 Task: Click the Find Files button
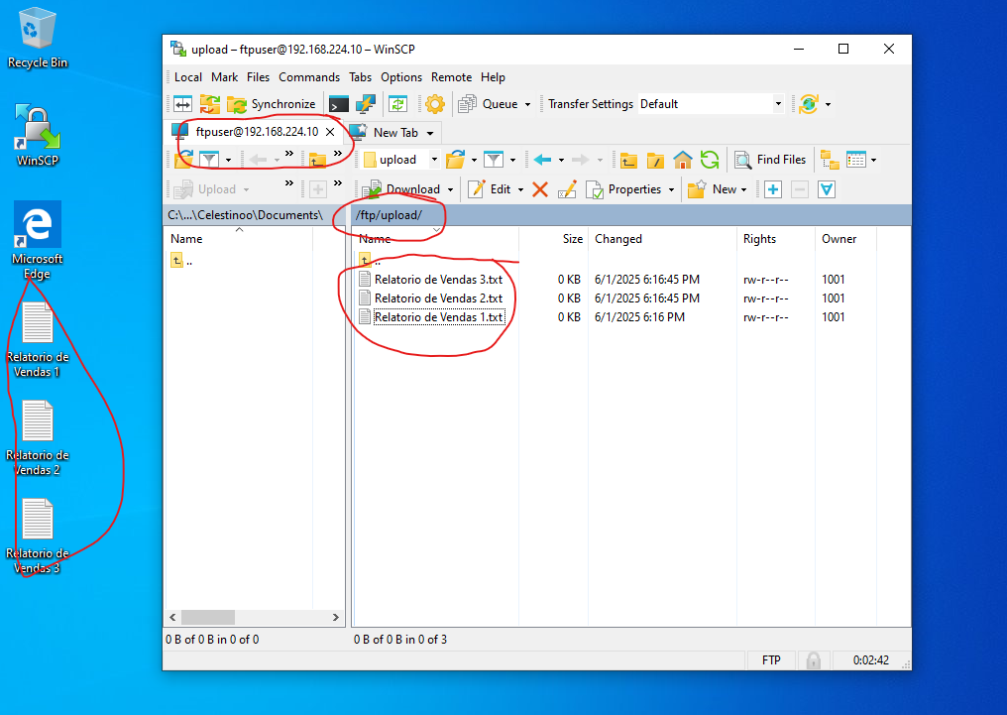770,160
